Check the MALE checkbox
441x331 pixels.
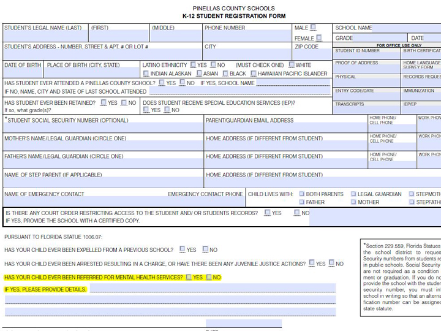click(313, 28)
